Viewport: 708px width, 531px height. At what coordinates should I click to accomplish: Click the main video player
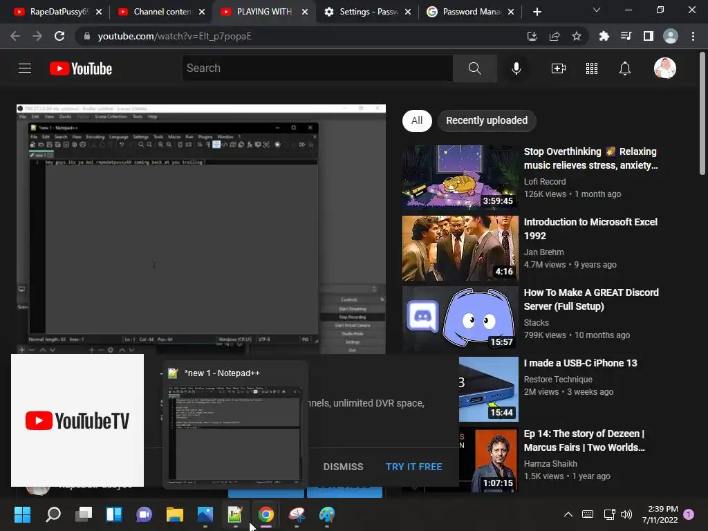[201, 229]
